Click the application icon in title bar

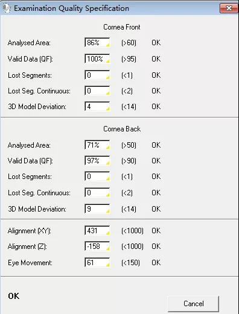(7, 8)
